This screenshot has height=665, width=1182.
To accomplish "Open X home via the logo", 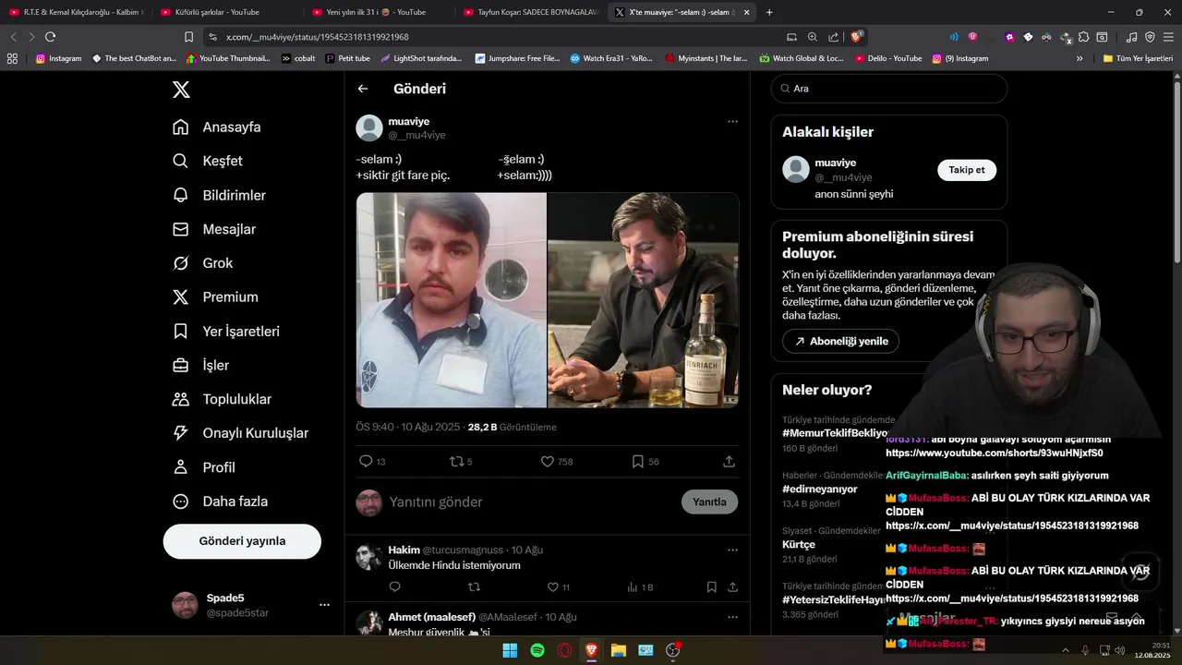I will coord(181,90).
